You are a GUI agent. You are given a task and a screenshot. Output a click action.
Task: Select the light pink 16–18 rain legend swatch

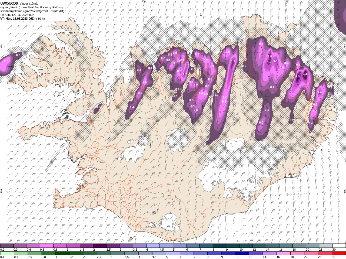pos(283,253)
